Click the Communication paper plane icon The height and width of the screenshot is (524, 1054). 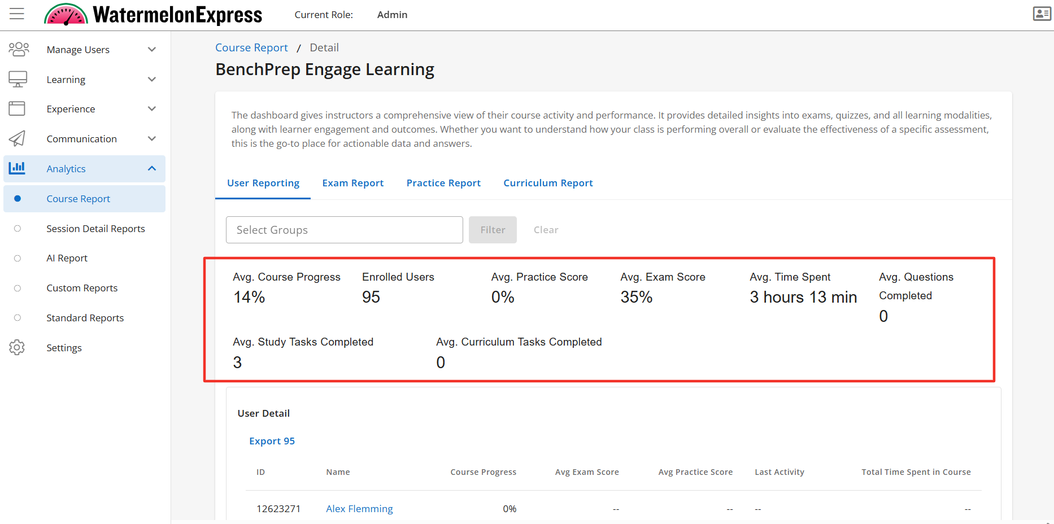point(17,138)
